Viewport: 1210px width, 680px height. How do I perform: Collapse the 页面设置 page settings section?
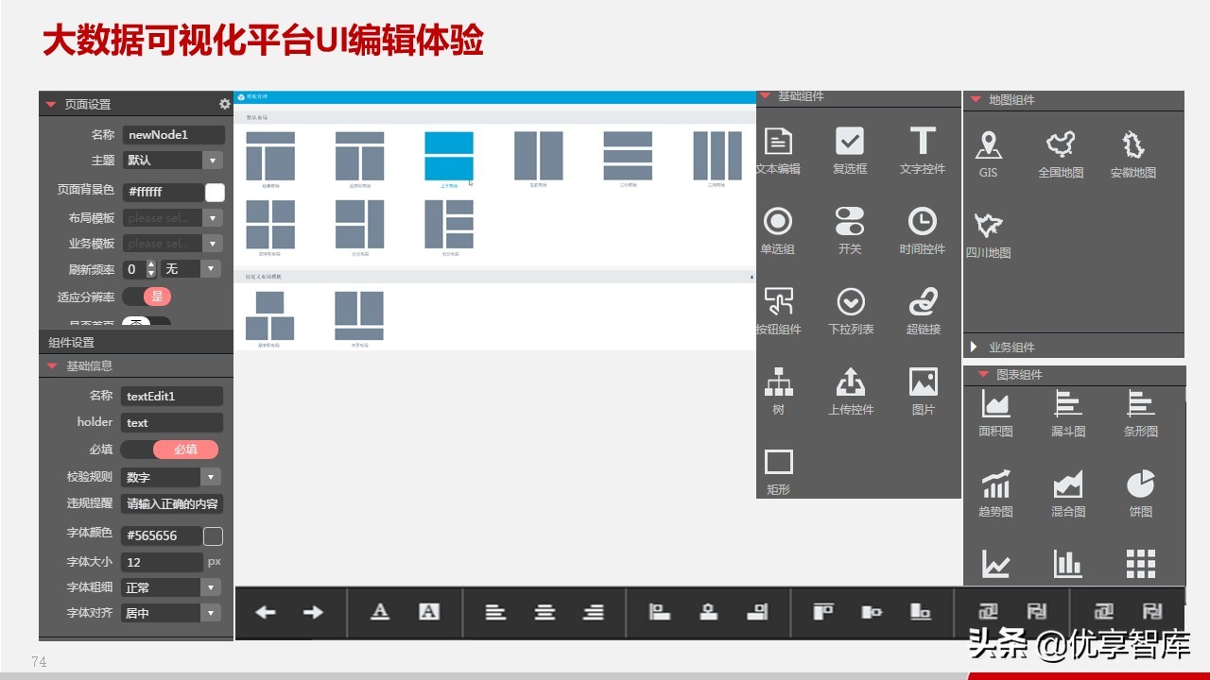click(x=51, y=104)
